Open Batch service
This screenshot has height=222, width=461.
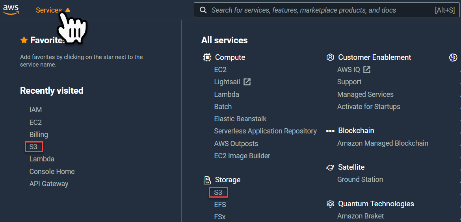(x=223, y=107)
